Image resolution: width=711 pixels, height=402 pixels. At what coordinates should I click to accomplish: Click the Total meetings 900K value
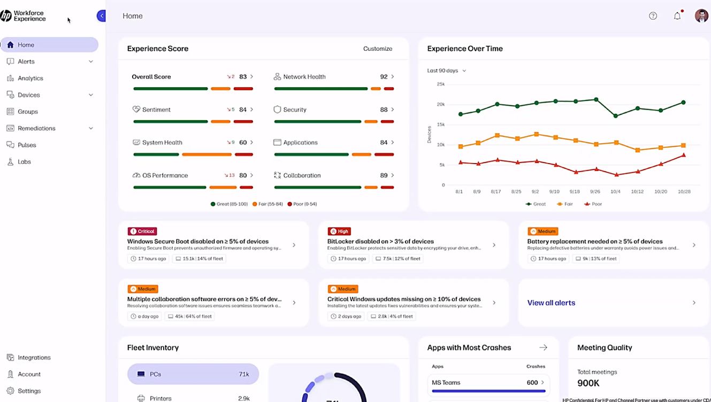(x=588, y=383)
